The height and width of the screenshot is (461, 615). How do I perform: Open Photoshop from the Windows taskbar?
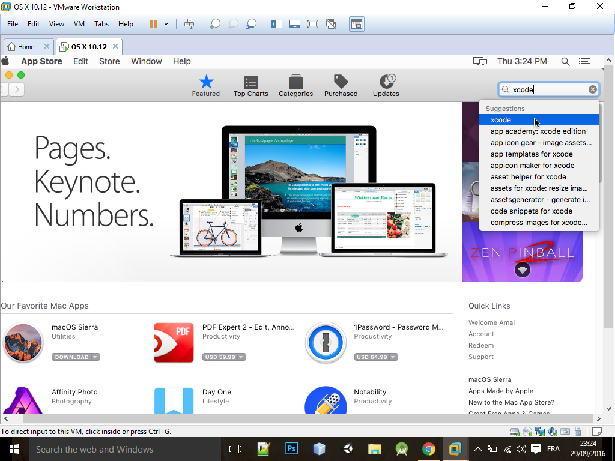(291, 449)
